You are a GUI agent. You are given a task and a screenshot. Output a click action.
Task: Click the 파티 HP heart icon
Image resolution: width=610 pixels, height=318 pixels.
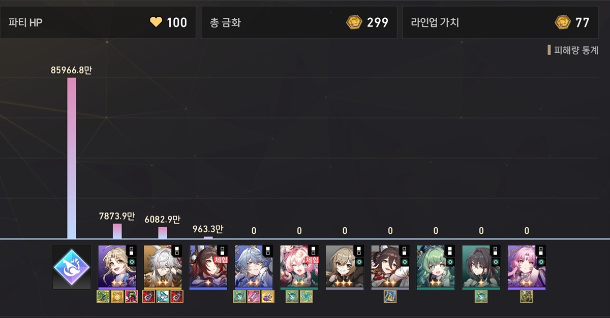tap(156, 22)
